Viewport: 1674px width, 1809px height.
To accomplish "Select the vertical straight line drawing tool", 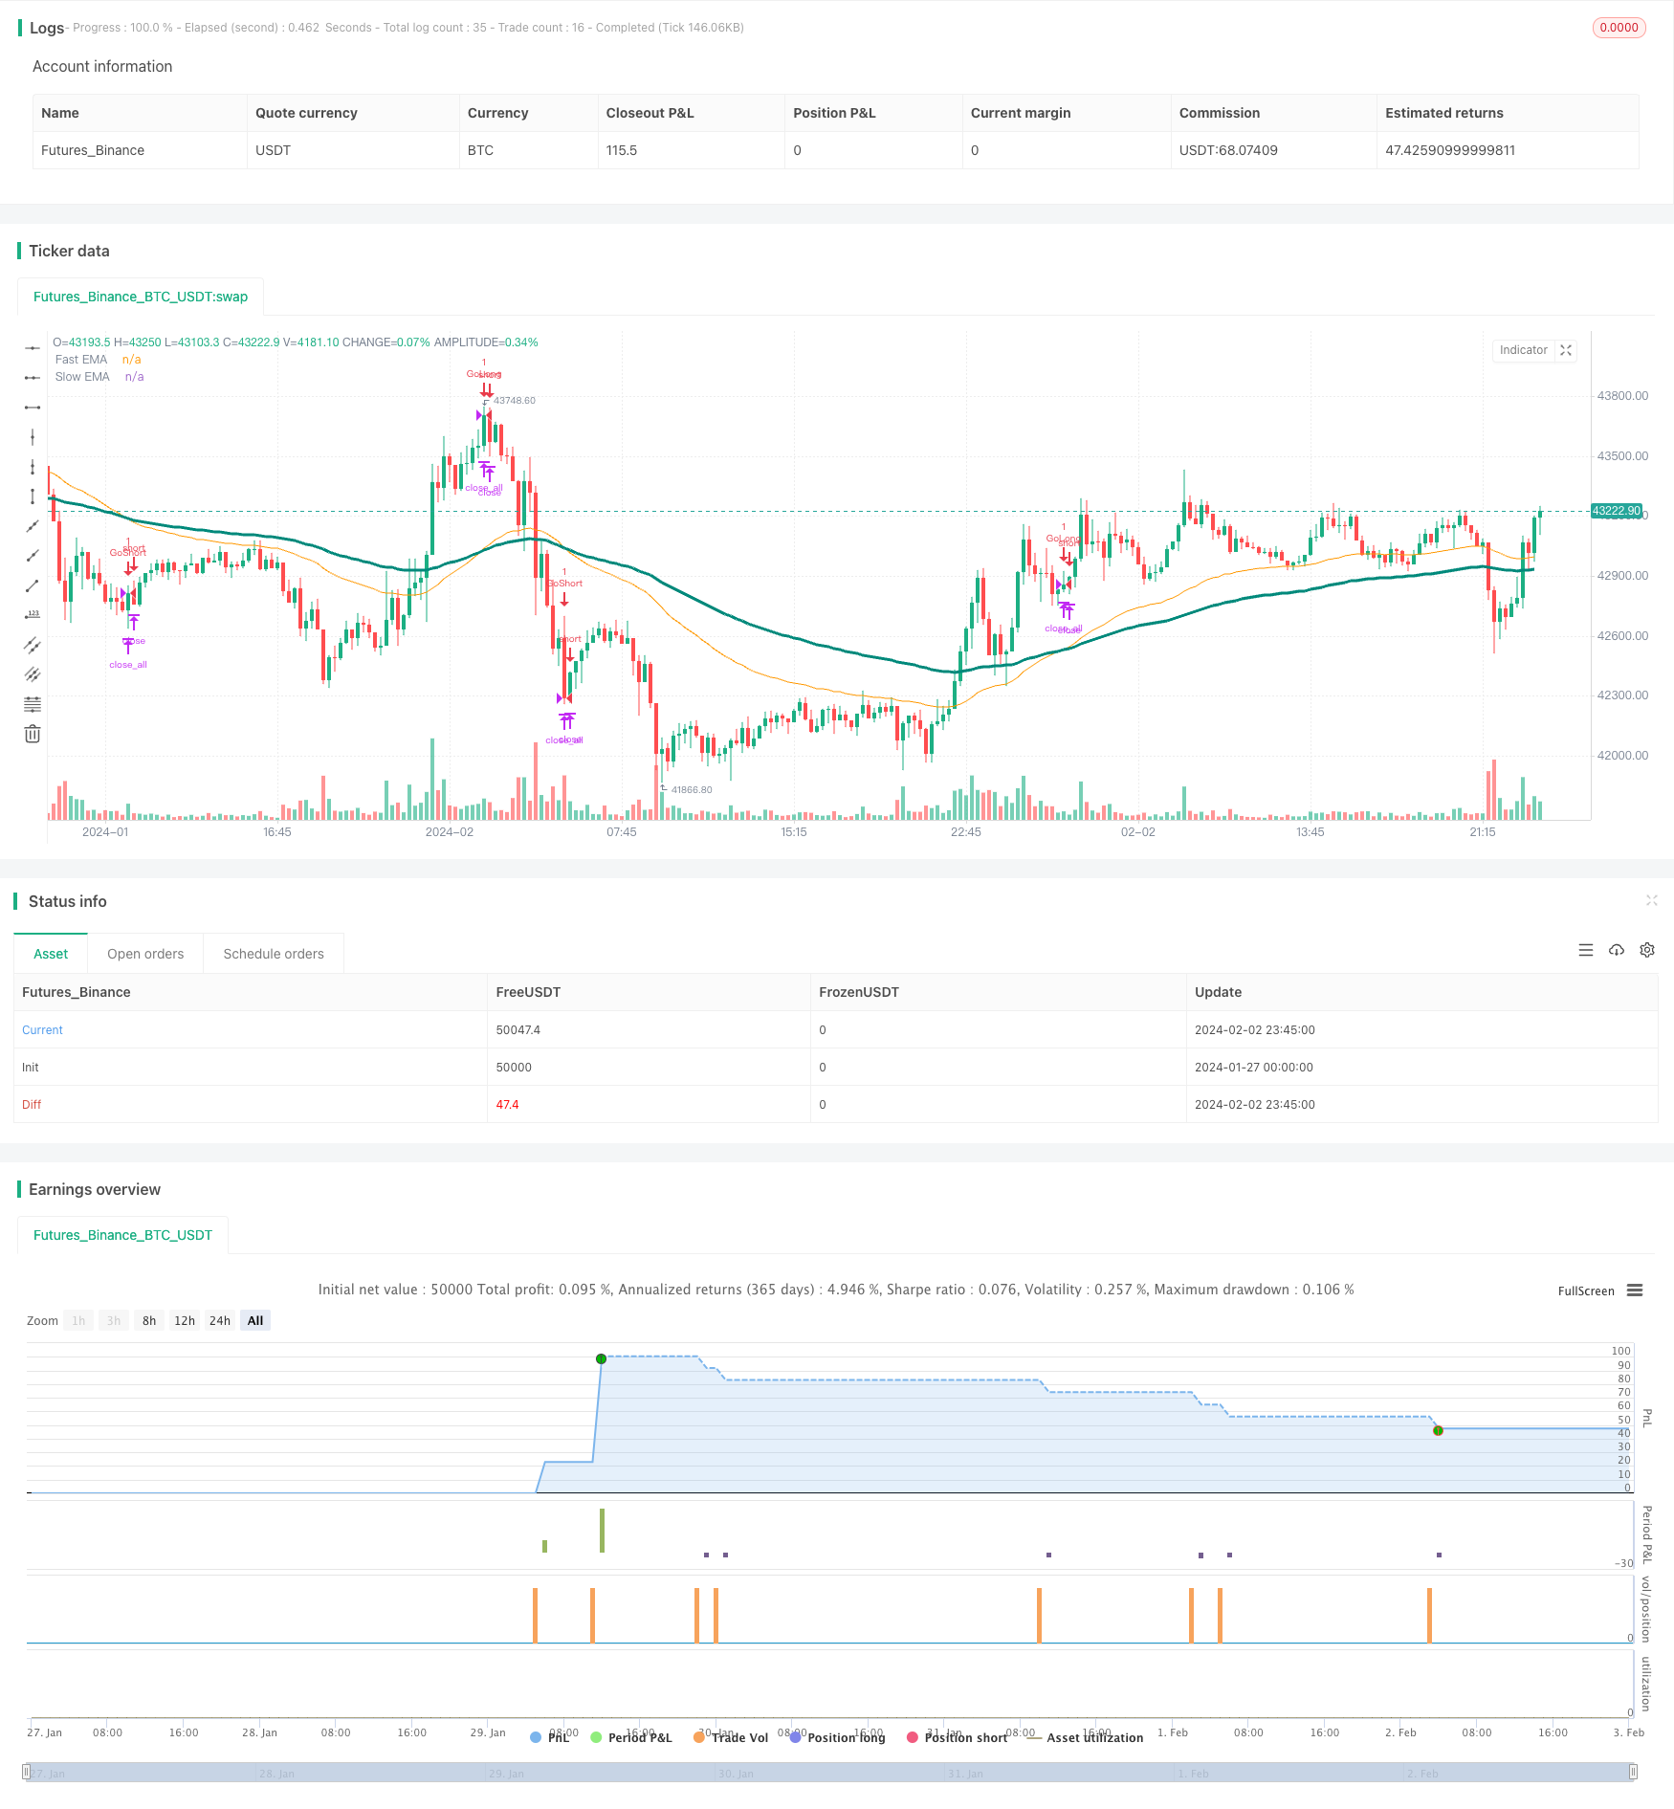I will [x=33, y=437].
